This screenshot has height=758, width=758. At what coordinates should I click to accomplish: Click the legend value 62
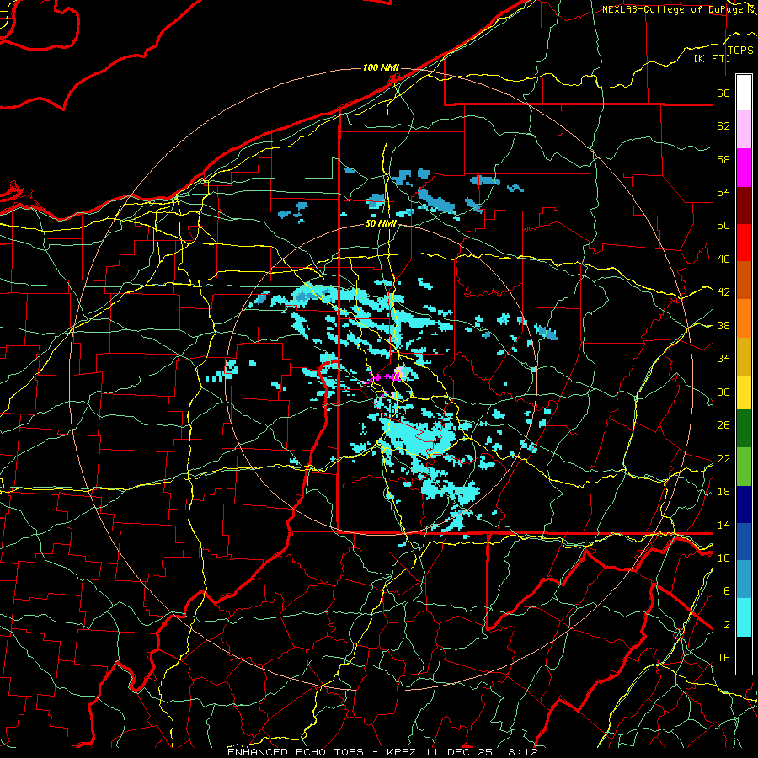click(x=723, y=126)
